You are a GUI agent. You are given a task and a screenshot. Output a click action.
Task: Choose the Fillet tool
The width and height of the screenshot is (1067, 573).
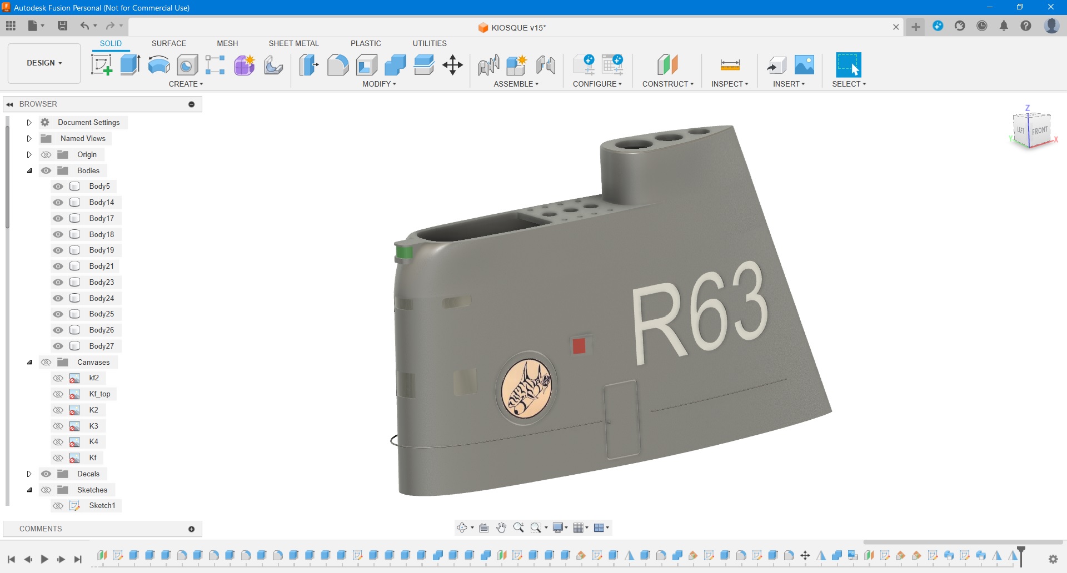tap(337, 65)
